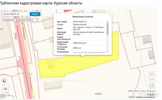The height and width of the screenshot is (100, 162).
Task: Click the Кадастровая стоимость label
Action: click(63, 43)
